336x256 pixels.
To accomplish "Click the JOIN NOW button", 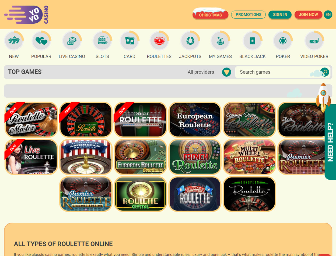I will 308,15.
